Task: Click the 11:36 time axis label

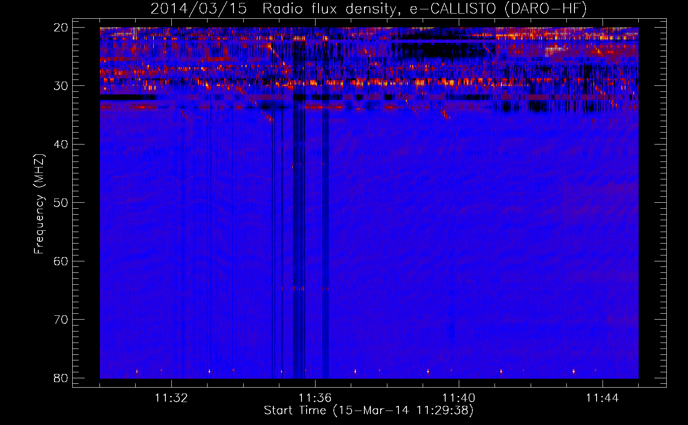Action: [315, 398]
